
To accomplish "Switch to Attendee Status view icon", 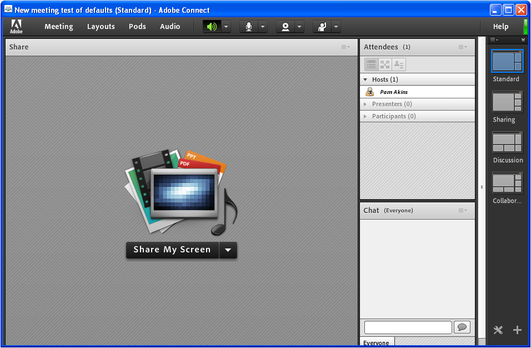I will pyautogui.click(x=399, y=64).
